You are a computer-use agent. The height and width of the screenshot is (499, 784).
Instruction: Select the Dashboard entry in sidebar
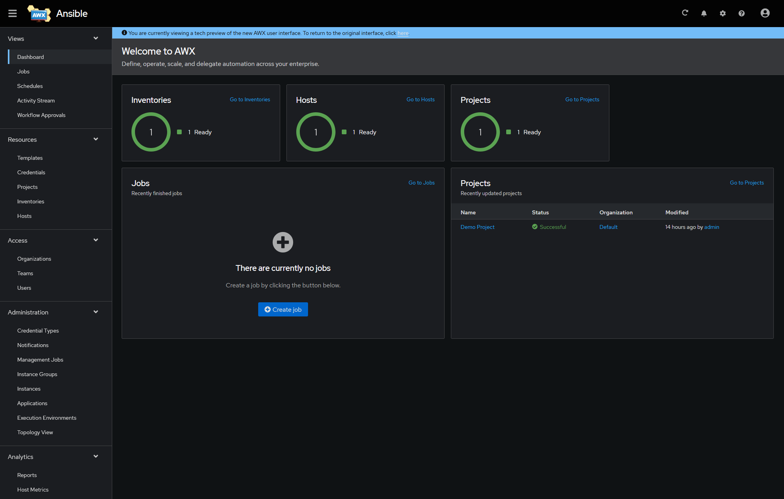pyautogui.click(x=30, y=57)
